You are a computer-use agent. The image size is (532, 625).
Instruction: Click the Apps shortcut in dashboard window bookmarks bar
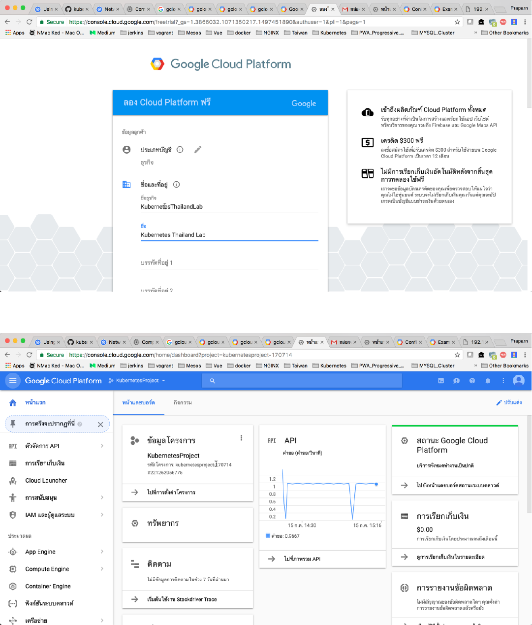[15, 366]
